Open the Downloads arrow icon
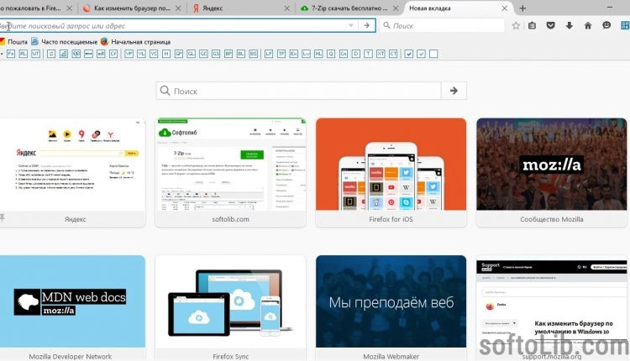Viewport: 630px width, 361px height. coord(569,25)
